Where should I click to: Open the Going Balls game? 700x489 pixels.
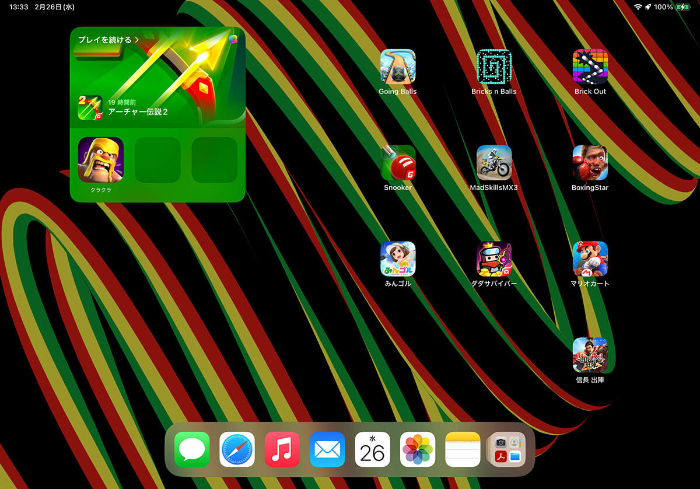398,67
